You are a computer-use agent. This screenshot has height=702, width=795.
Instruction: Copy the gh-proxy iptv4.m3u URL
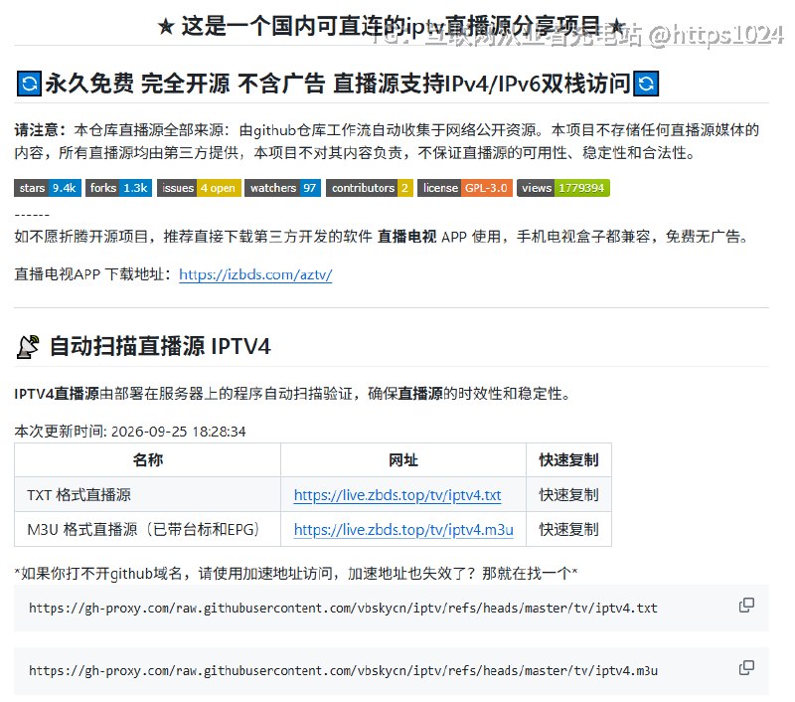[746, 667]
